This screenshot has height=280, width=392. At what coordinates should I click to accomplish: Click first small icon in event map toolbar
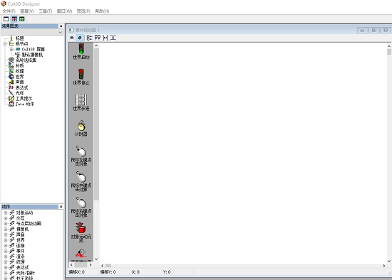click(72, 38)
